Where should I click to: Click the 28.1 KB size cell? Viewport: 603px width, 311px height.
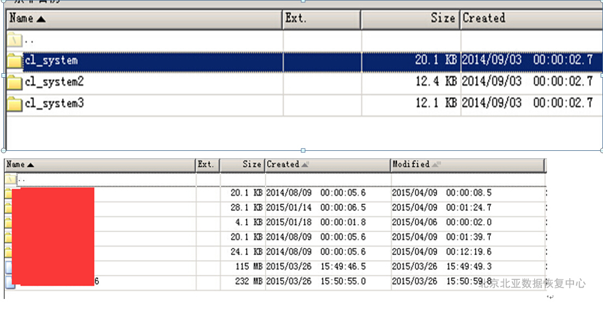pos(247,208)
